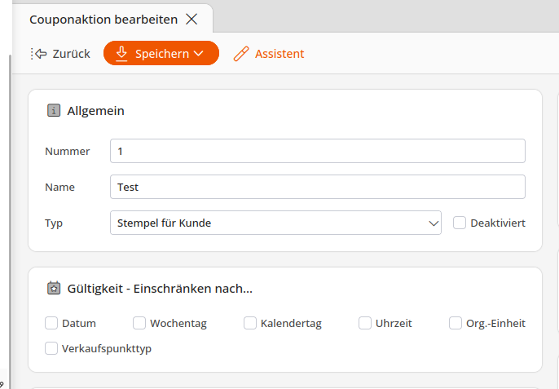Click the vertical scrollbar on left edge
559x389 pixels.
pos(10,221)
